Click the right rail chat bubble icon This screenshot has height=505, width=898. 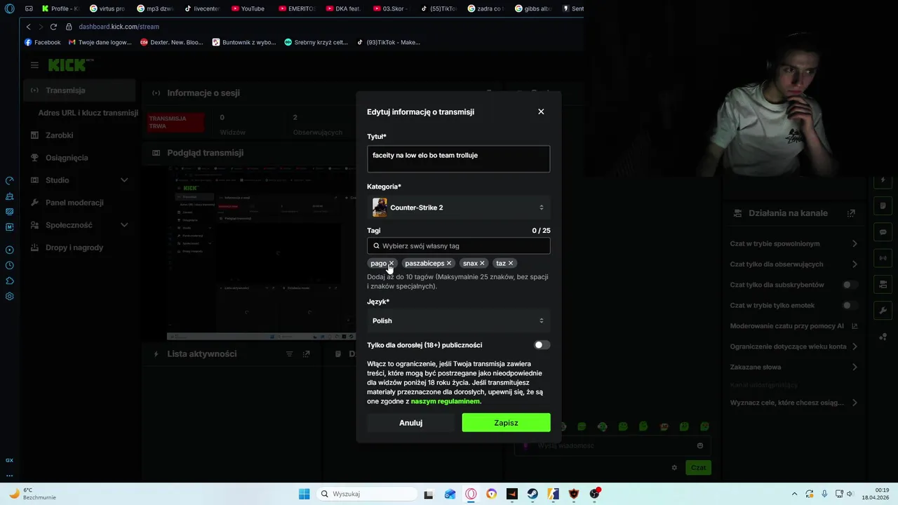[x=883, y=232]
